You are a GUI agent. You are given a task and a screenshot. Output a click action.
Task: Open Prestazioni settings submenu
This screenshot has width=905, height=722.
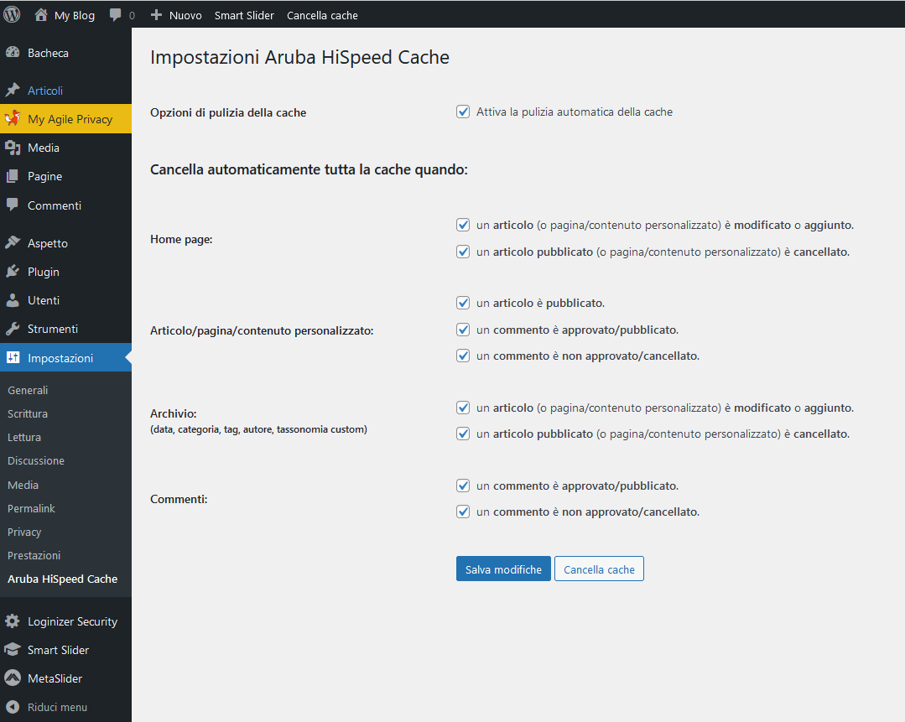[34, 555]
